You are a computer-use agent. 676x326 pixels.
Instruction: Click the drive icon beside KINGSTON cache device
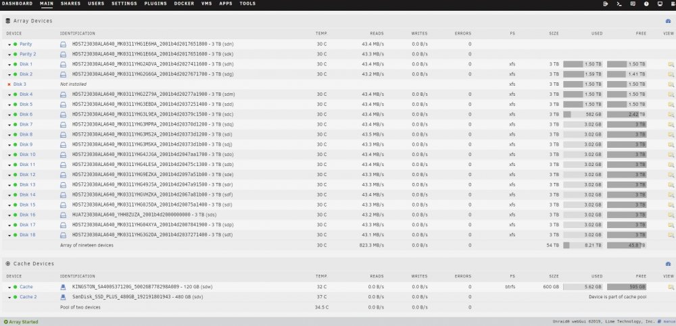(x=64, y=287)
